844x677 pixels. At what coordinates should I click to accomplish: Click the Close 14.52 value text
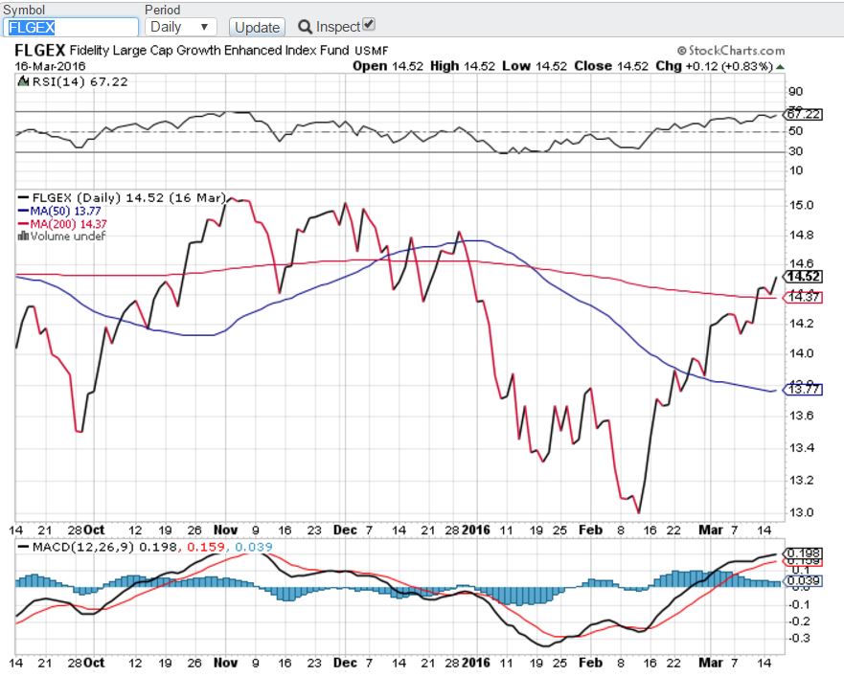tap(611, 66)
